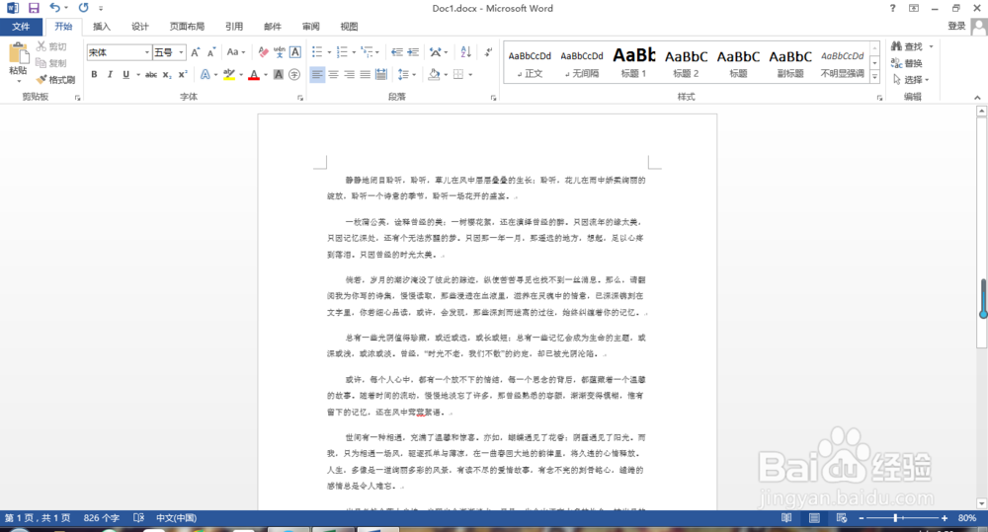Insert an enclosed character (circled 字 icon)
Viewport: 988px width, 532px height.
[x=294, y=74]
